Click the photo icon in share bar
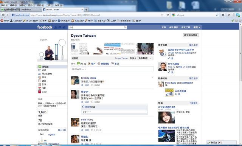Viewport: 242px width, 146px height. point(89,64)
